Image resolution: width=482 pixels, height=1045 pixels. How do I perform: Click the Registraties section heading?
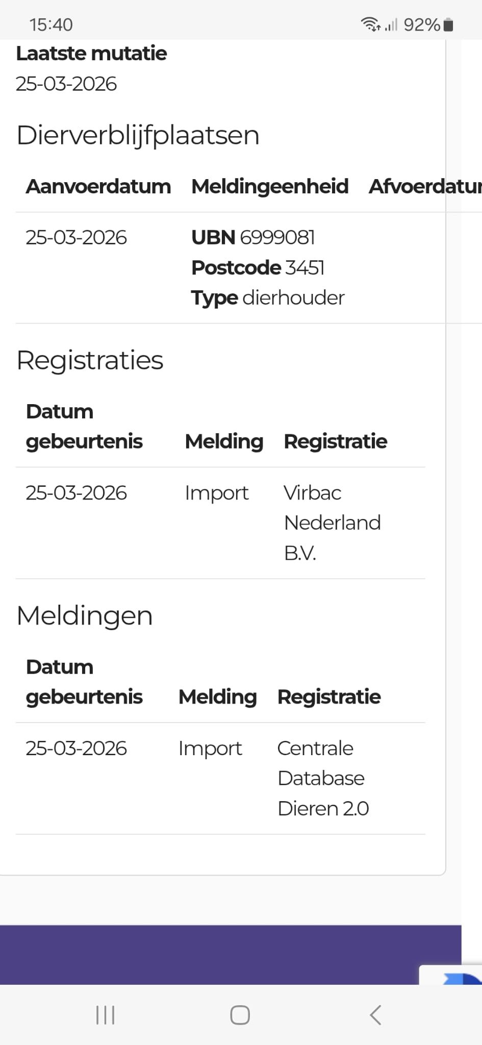pos(90,360)
